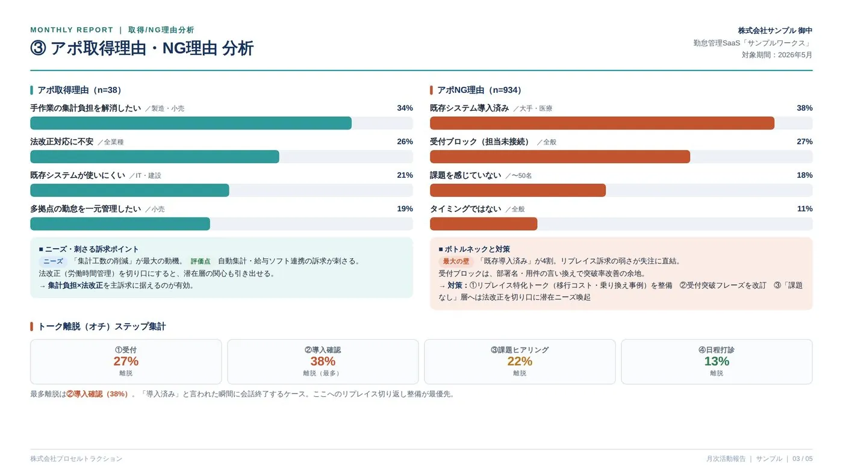
Task: Click the footer "株式会社プロセルトラクション" text
Action: 76,459
